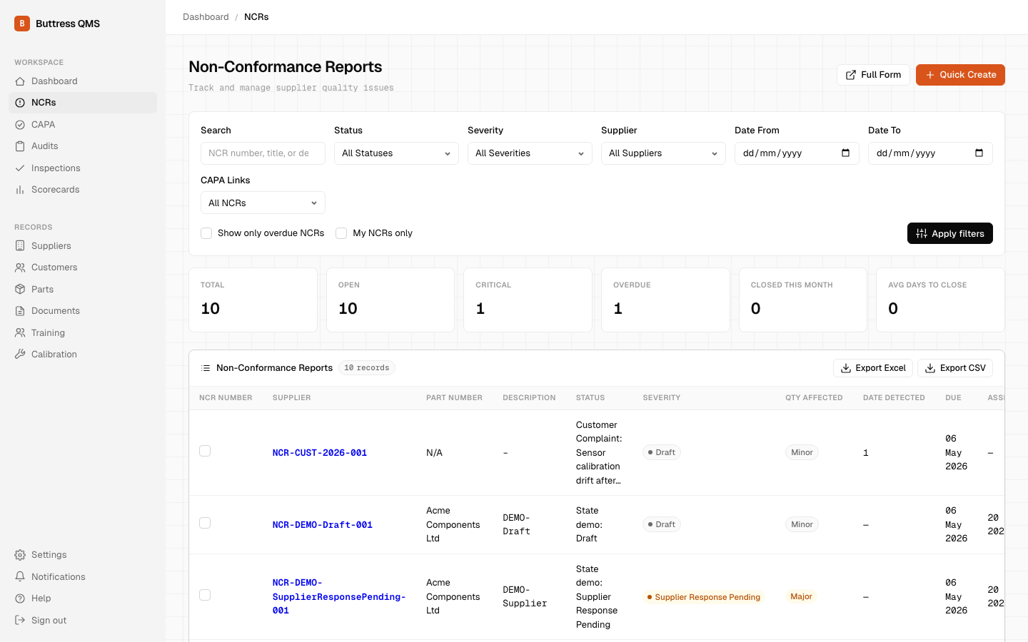Click the Critical stat card
1028x642 pixels.
(x=528, y=300)
